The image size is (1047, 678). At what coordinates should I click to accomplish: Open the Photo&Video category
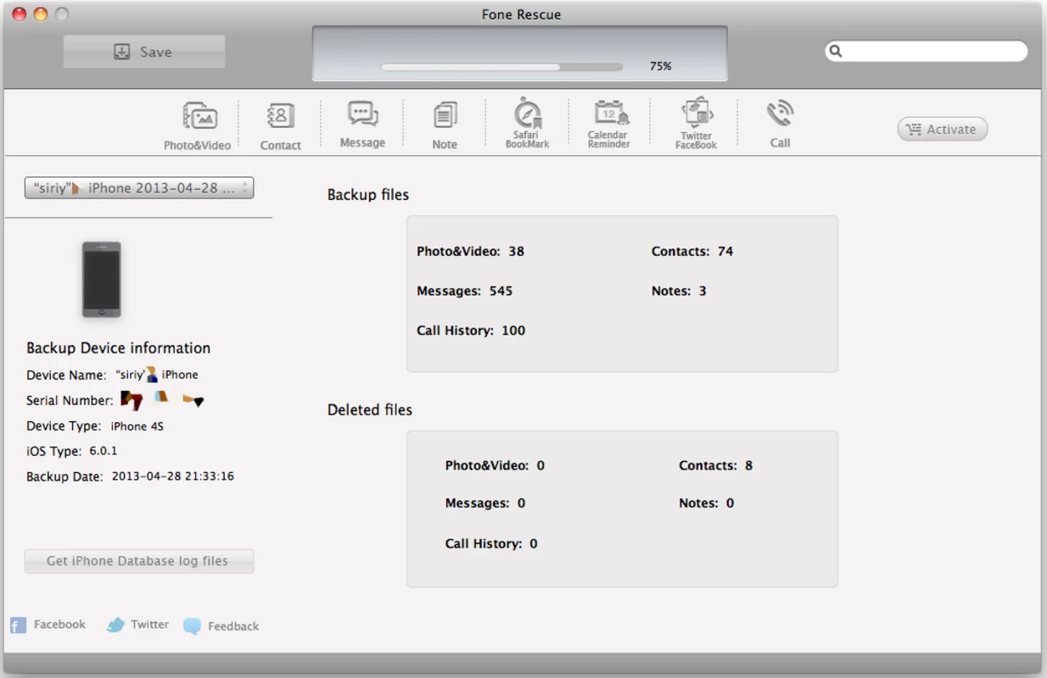[x=198, y=125]
